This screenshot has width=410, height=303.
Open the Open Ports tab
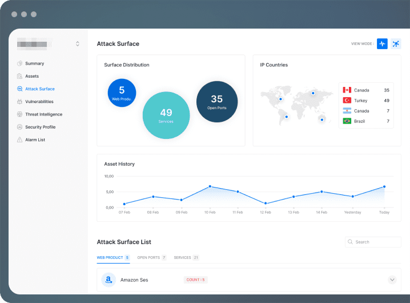[x=152, y=258]
